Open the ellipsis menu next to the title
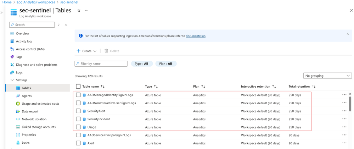The height and width of the screenshot is (149, 354). pos(87,11)
